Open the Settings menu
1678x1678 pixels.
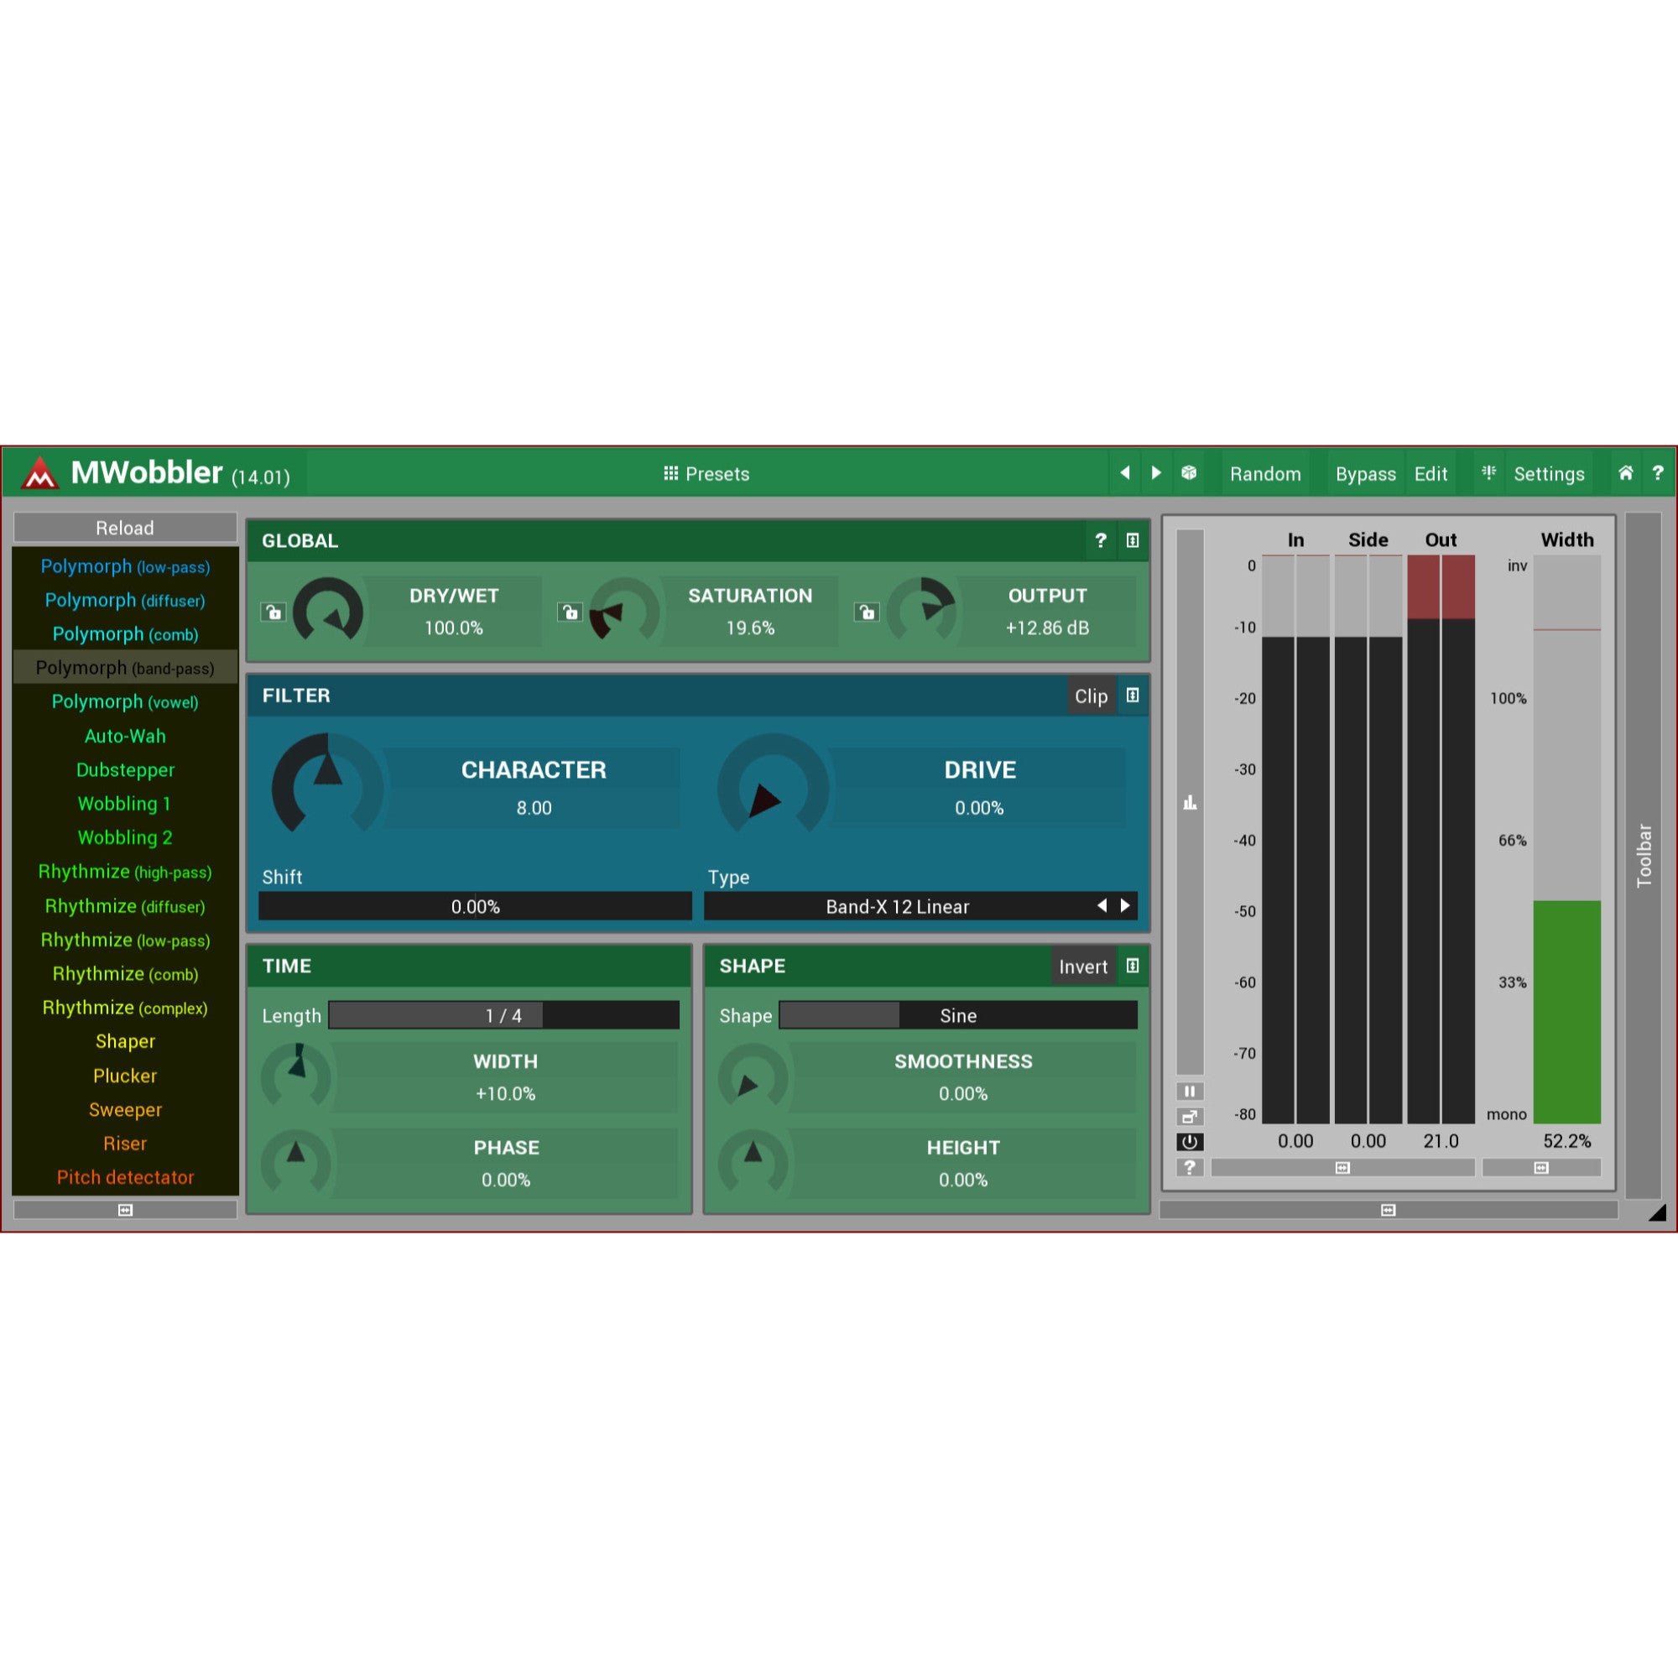click(1549, 474)
